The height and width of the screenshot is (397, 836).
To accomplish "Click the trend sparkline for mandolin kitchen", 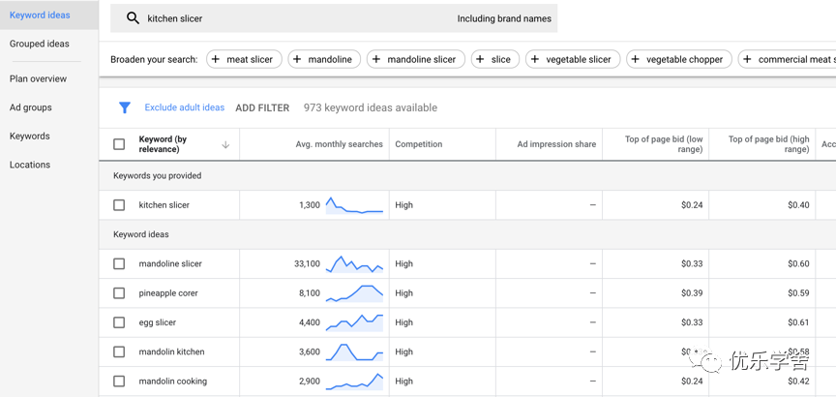I will pyautogui.click(x=354, y=352).
